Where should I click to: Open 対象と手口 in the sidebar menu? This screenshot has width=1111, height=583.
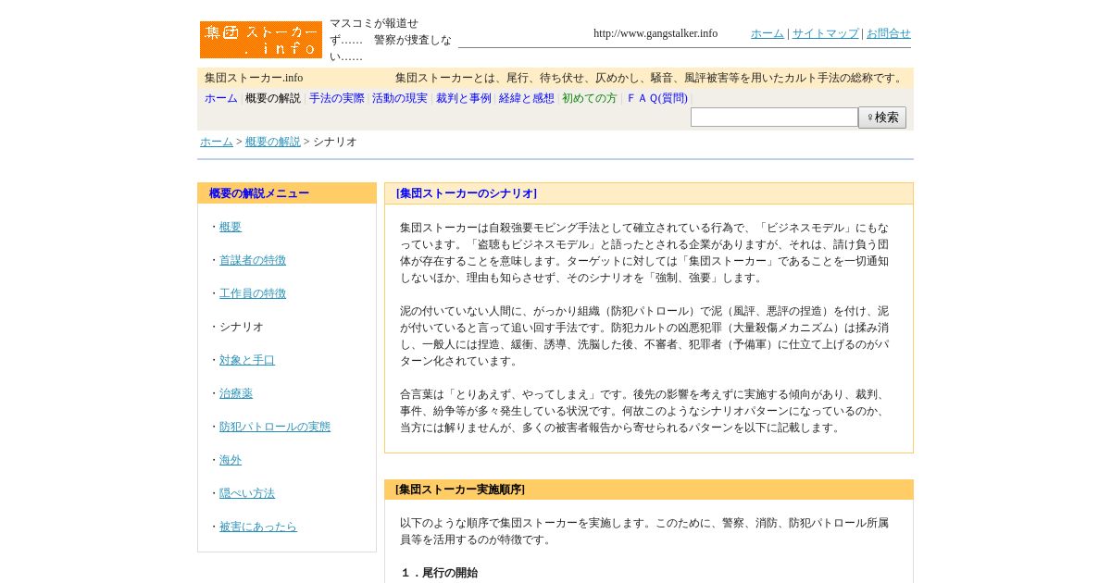pos(247,360)
